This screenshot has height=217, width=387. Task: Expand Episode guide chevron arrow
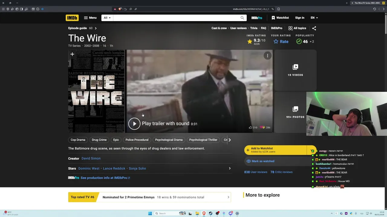point(96,28)
